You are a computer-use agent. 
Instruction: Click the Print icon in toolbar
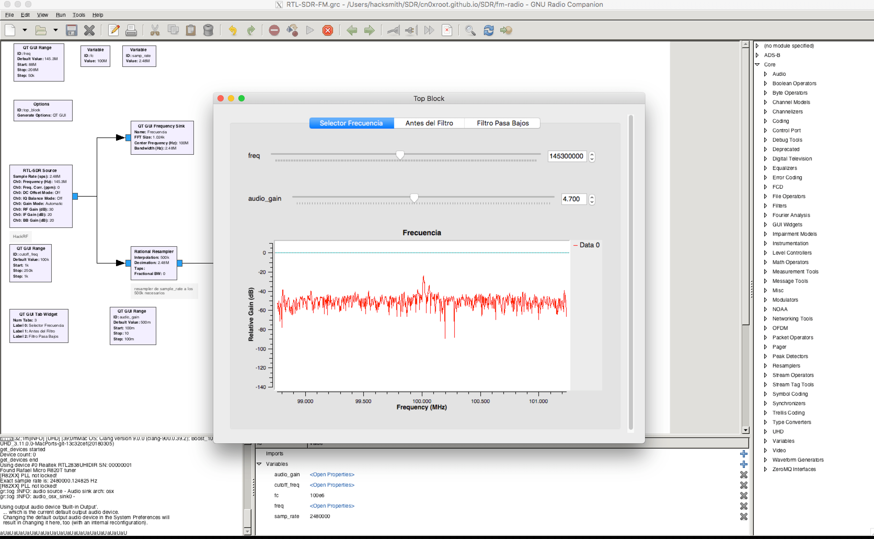[131, 30]
